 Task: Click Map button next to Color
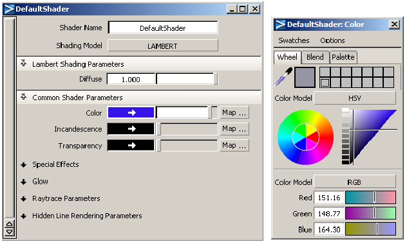234,112
